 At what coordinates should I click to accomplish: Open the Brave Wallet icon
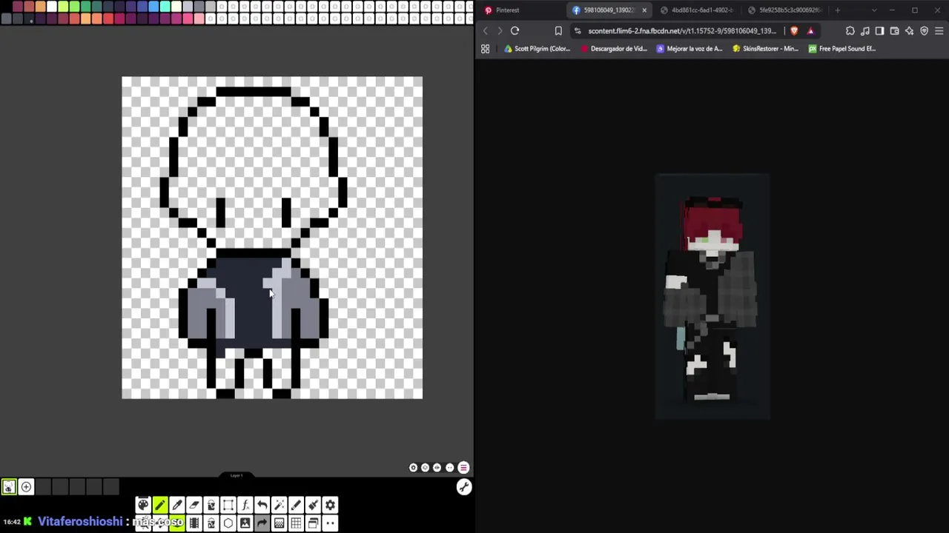pyautogui.click(x=894, y=31)
